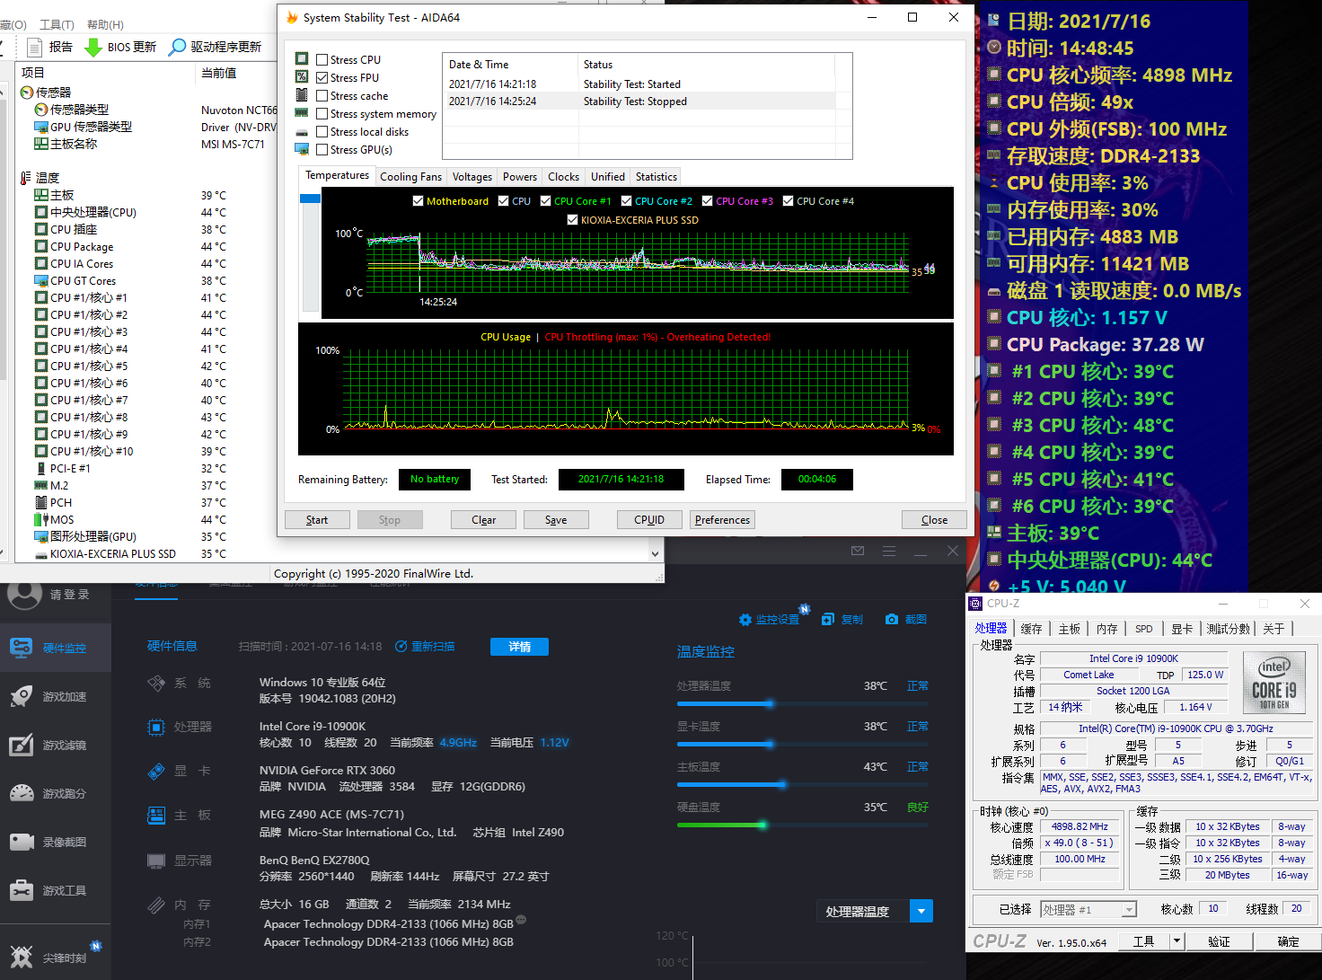
Task: Open 游戏加速 rocket icon in sidebar
Action: pos(22,697)
